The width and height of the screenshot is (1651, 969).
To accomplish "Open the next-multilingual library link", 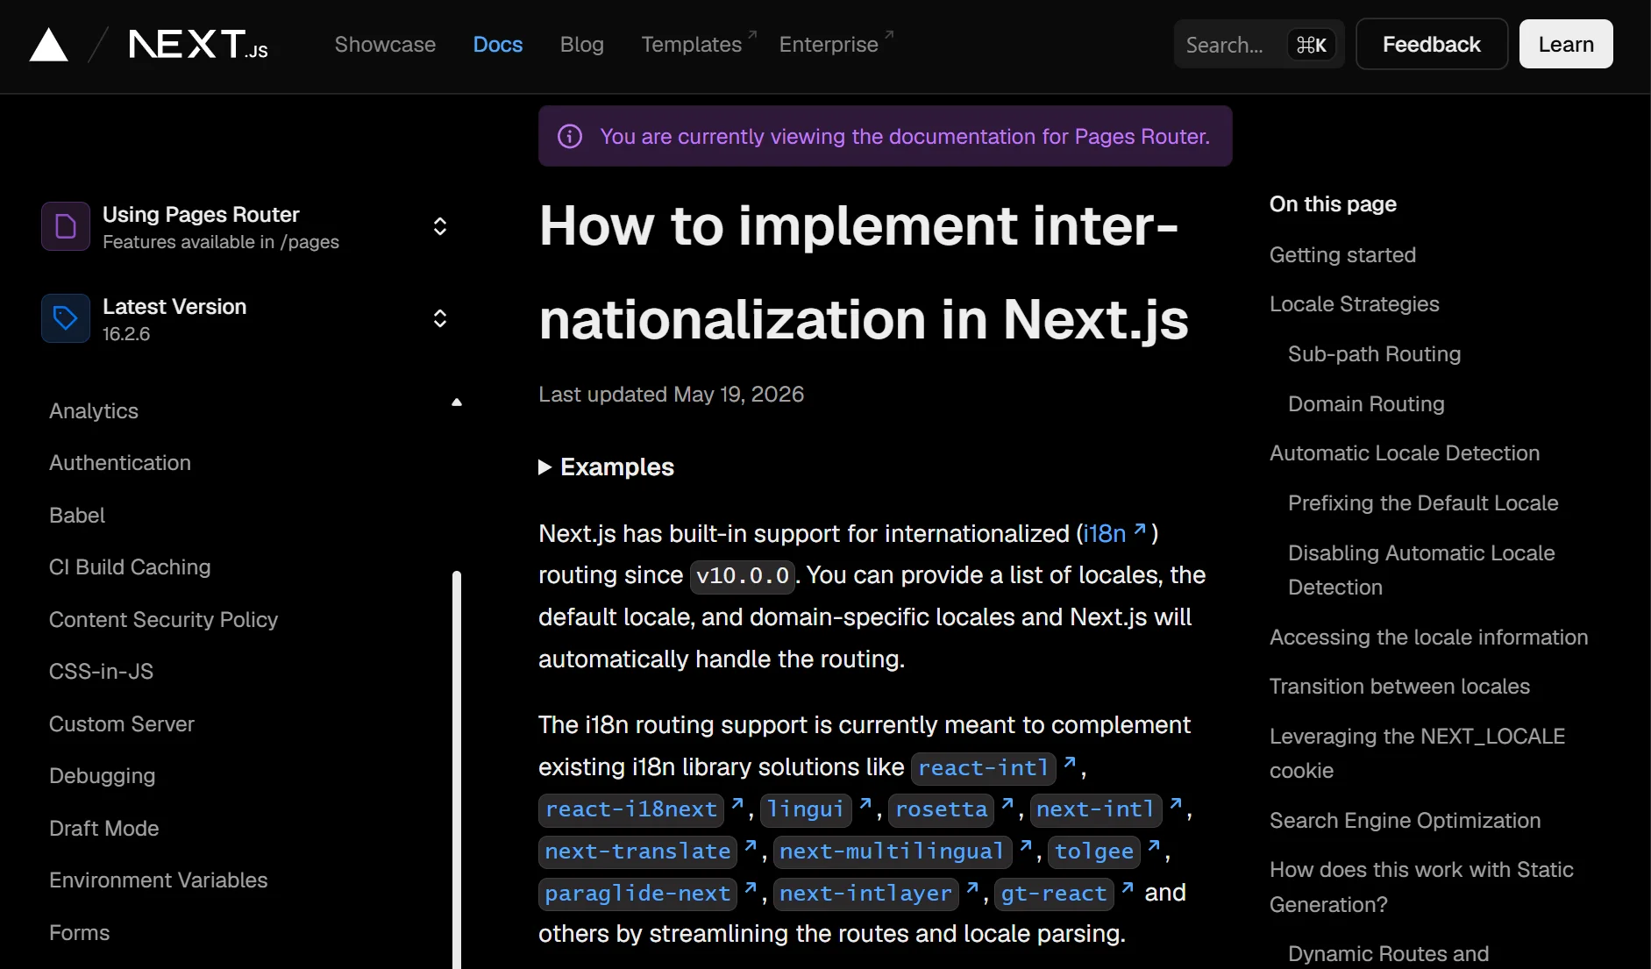I will 903,851.
